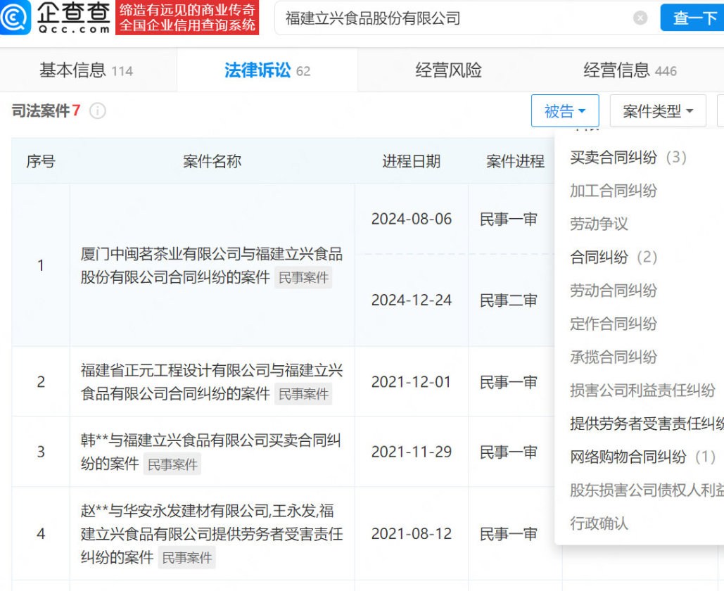724x591 pixels.
Task: Open the 司法案件 info tooltip icon
Action: tap(97, 111)
